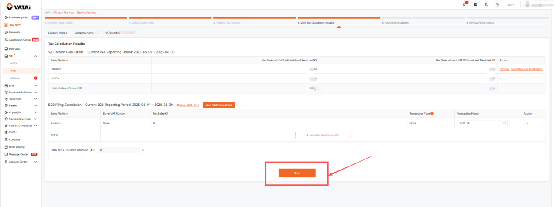Expand the Trademark section chevron

(x=36, y=99)
